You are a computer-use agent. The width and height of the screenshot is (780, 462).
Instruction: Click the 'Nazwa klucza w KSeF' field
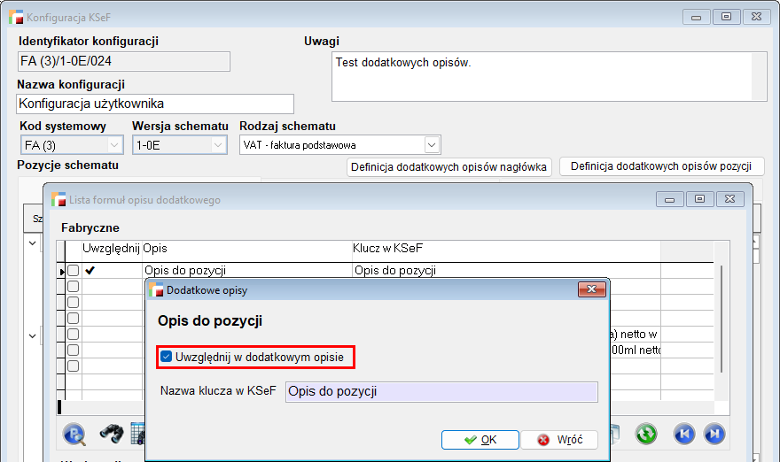click(x=441, y=391)
